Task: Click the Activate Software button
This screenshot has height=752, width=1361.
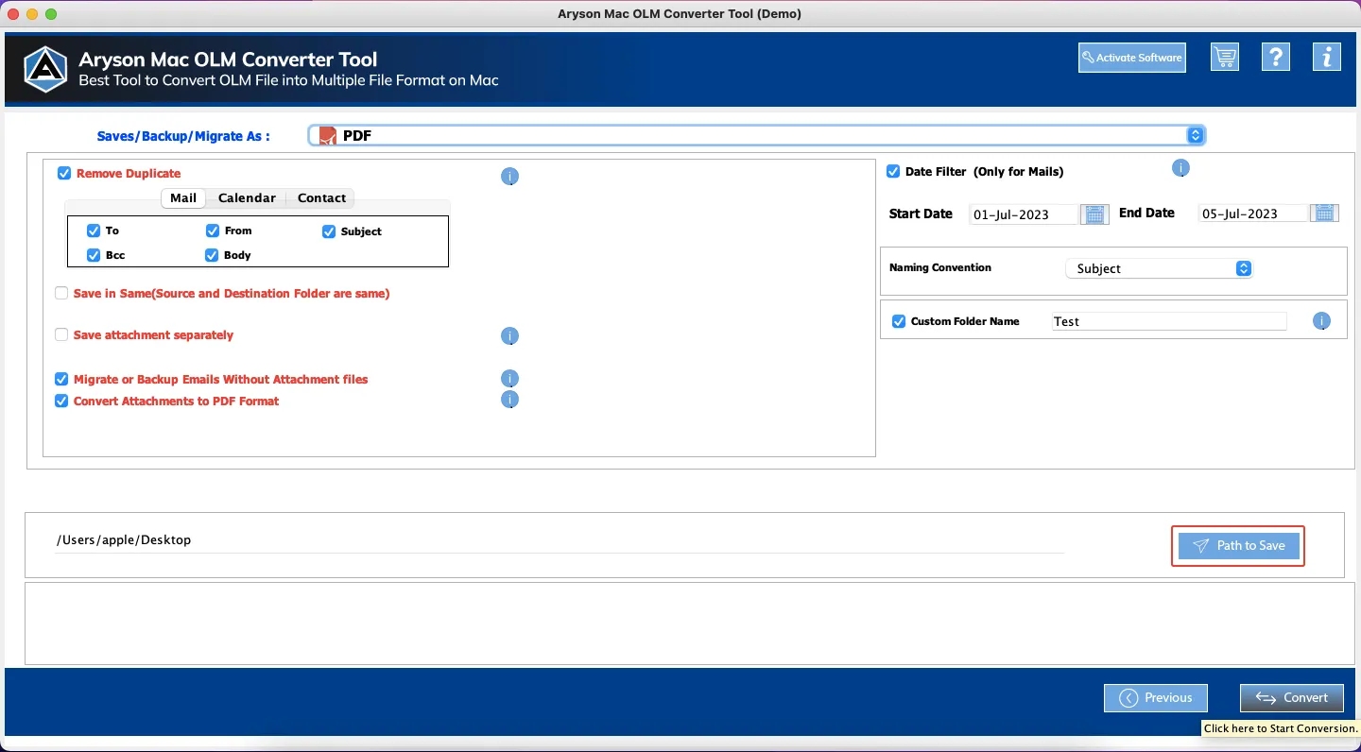Action: [1132, 58]
